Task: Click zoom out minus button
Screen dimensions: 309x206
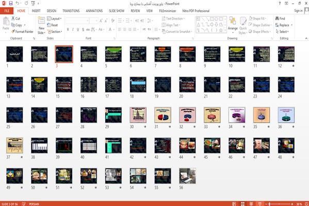Action: [266, 204]
